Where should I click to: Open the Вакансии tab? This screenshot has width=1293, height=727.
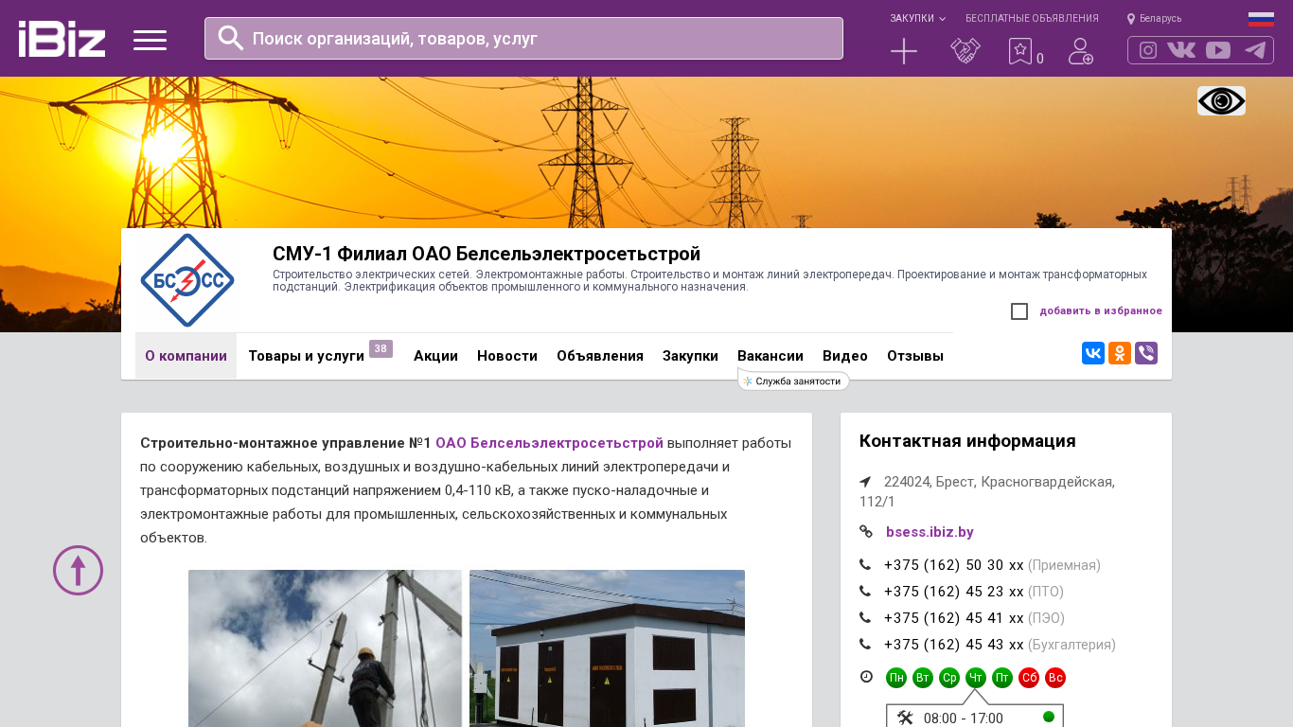tap(770, 356)
